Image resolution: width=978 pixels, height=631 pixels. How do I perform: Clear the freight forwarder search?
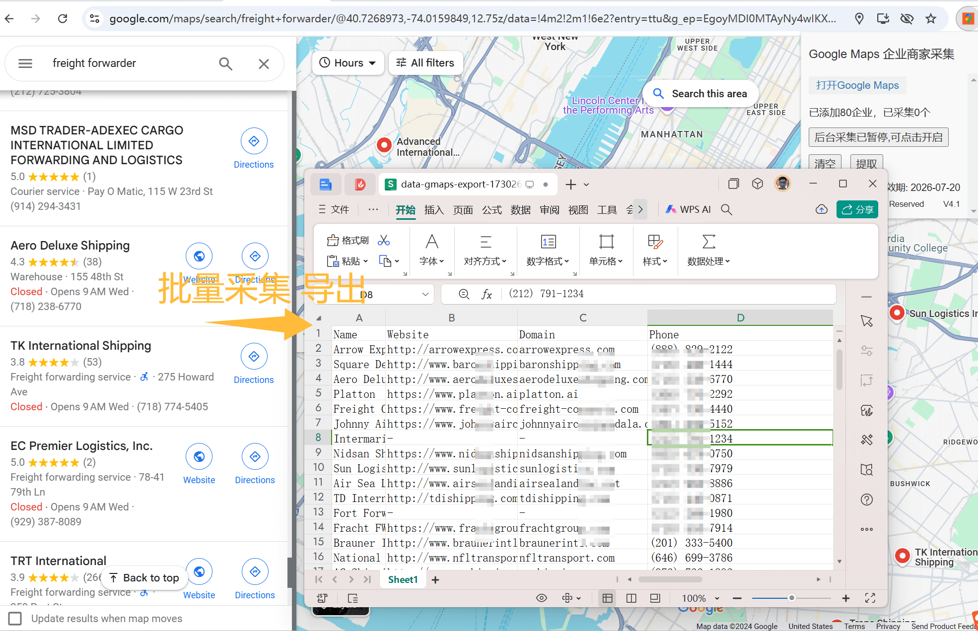(x=264, y=63)
